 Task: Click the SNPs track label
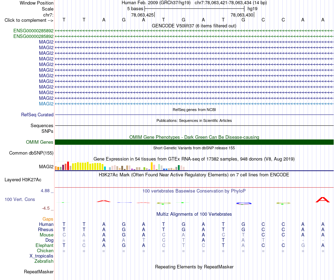click(47, 131)
